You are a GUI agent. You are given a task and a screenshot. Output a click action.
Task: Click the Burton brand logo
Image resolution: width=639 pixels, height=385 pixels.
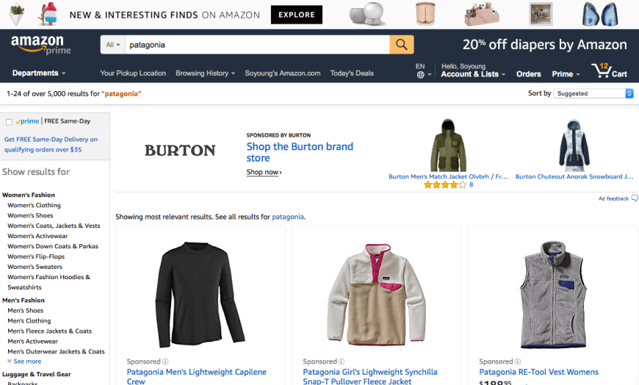(180, 151)
